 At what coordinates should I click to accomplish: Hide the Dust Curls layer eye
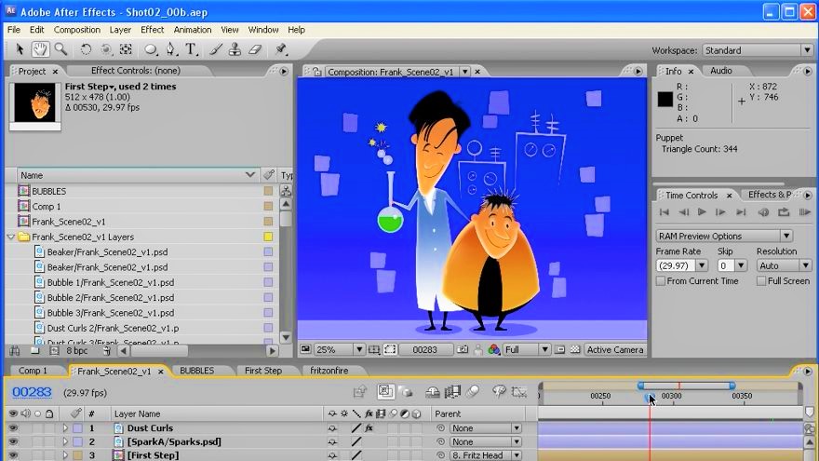pos(13,428)
